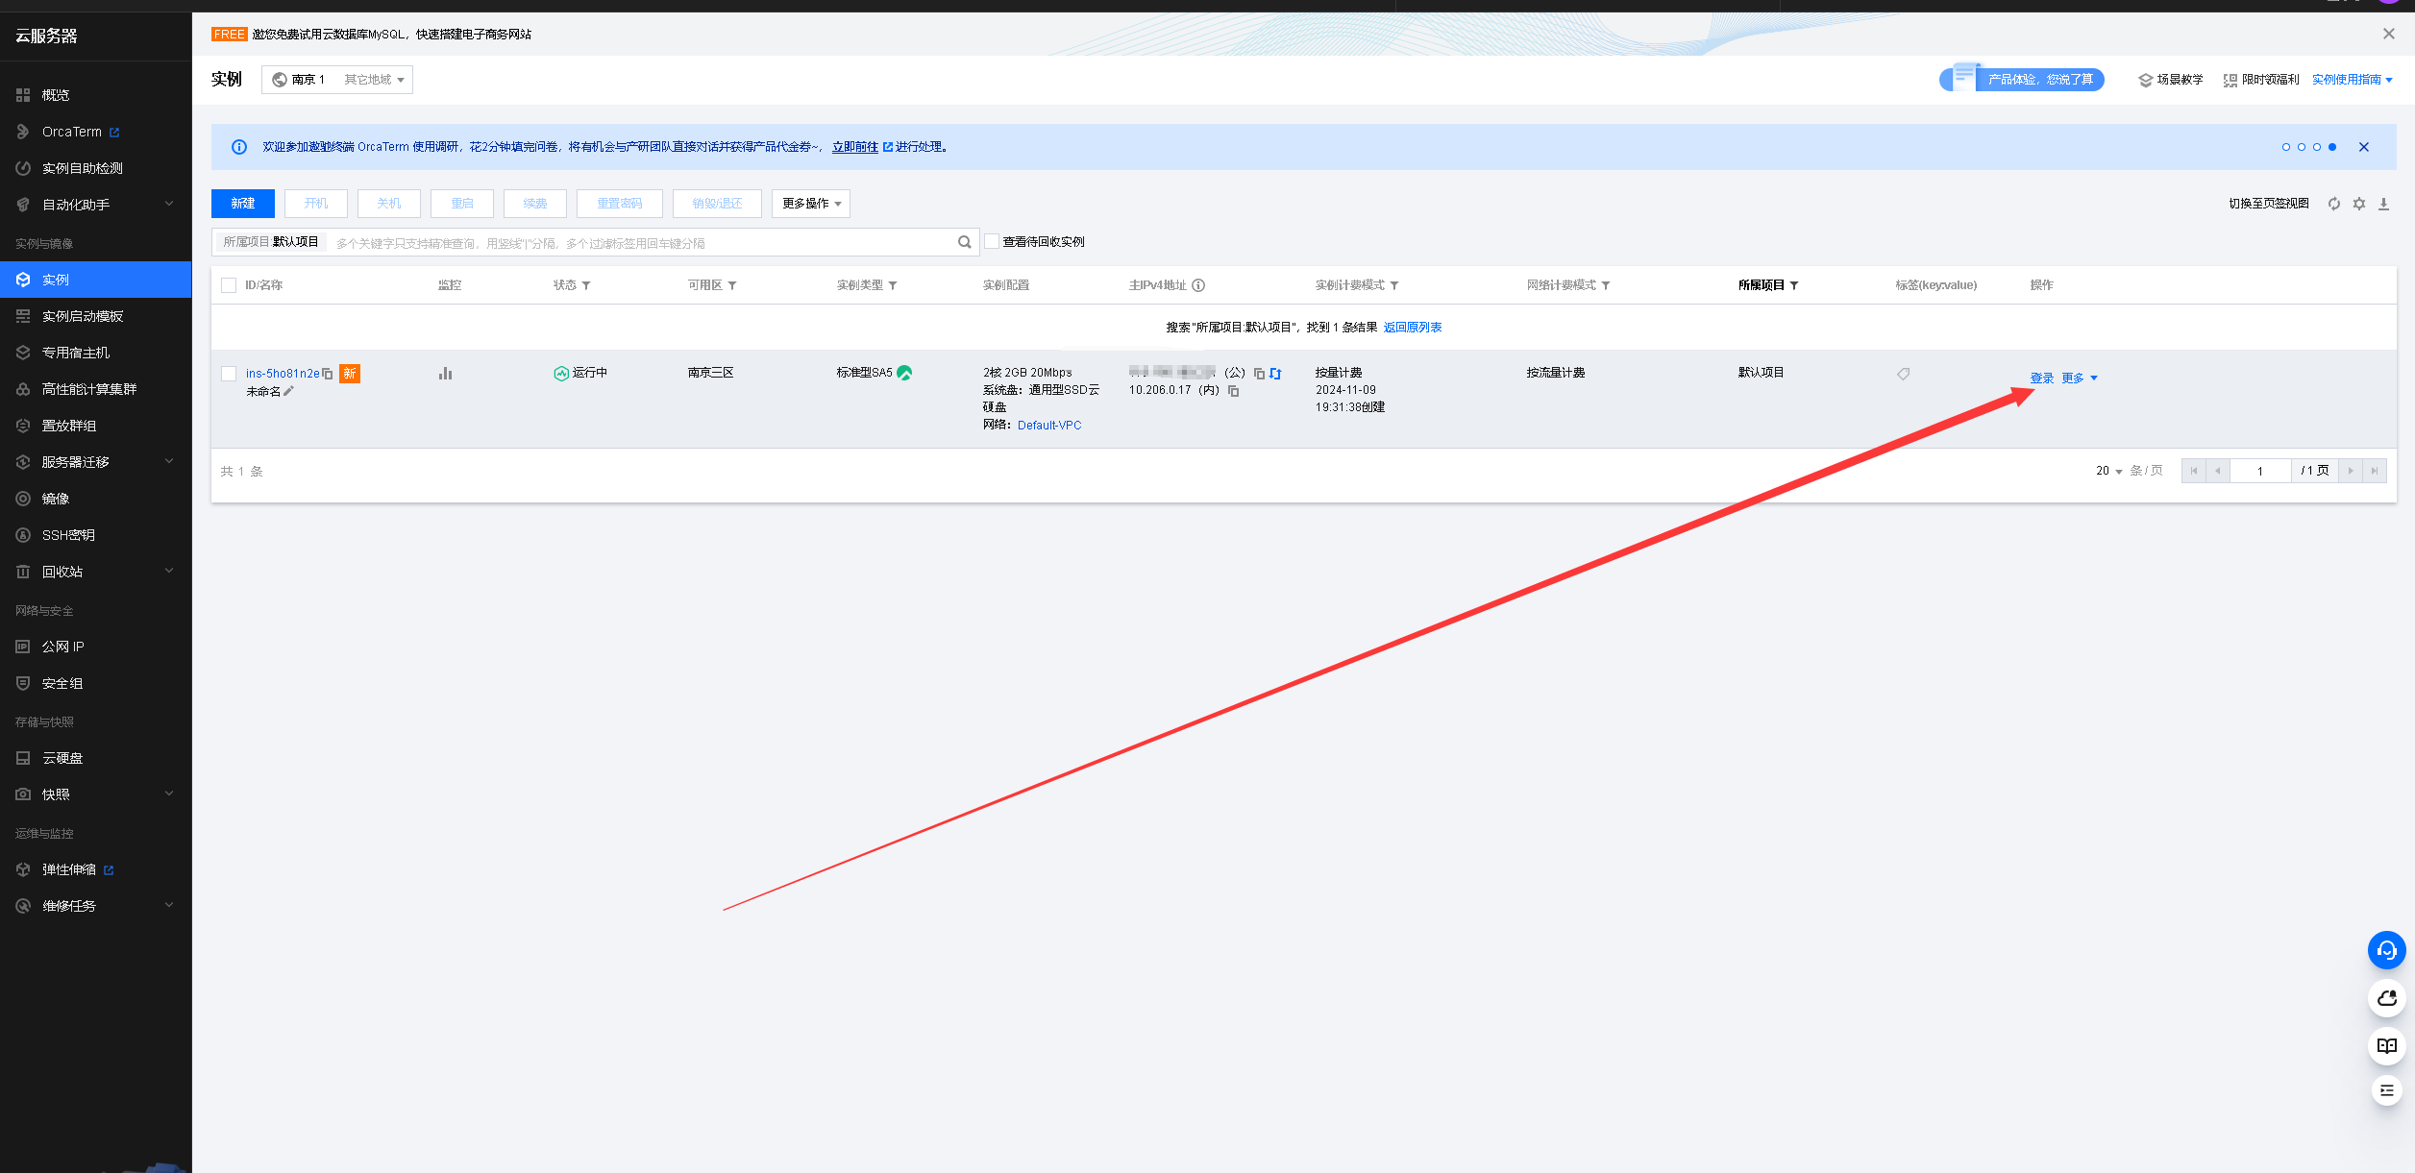This screenshot has width=2415, height=1173.
Task: Click the refresh list icon
Action: [2333, 204]
